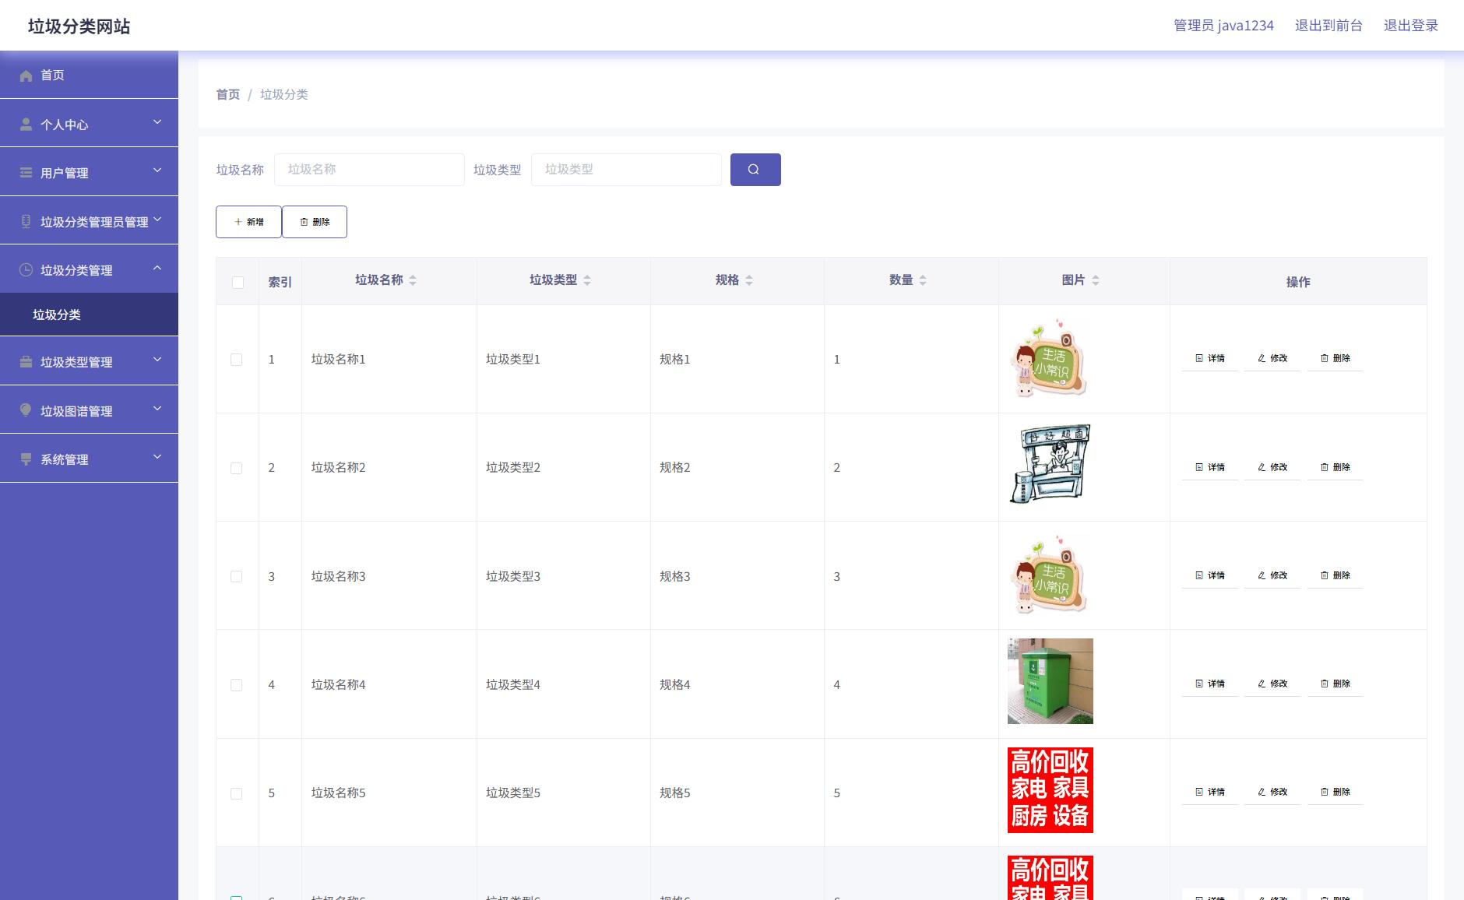Screen dimensions: 1464x900
Task: Click the bulb icon beside 垃圾图谱管理
Action: click(x=26, y=410)
